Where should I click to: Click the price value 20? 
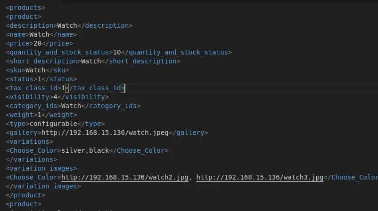tap(37, 44)
